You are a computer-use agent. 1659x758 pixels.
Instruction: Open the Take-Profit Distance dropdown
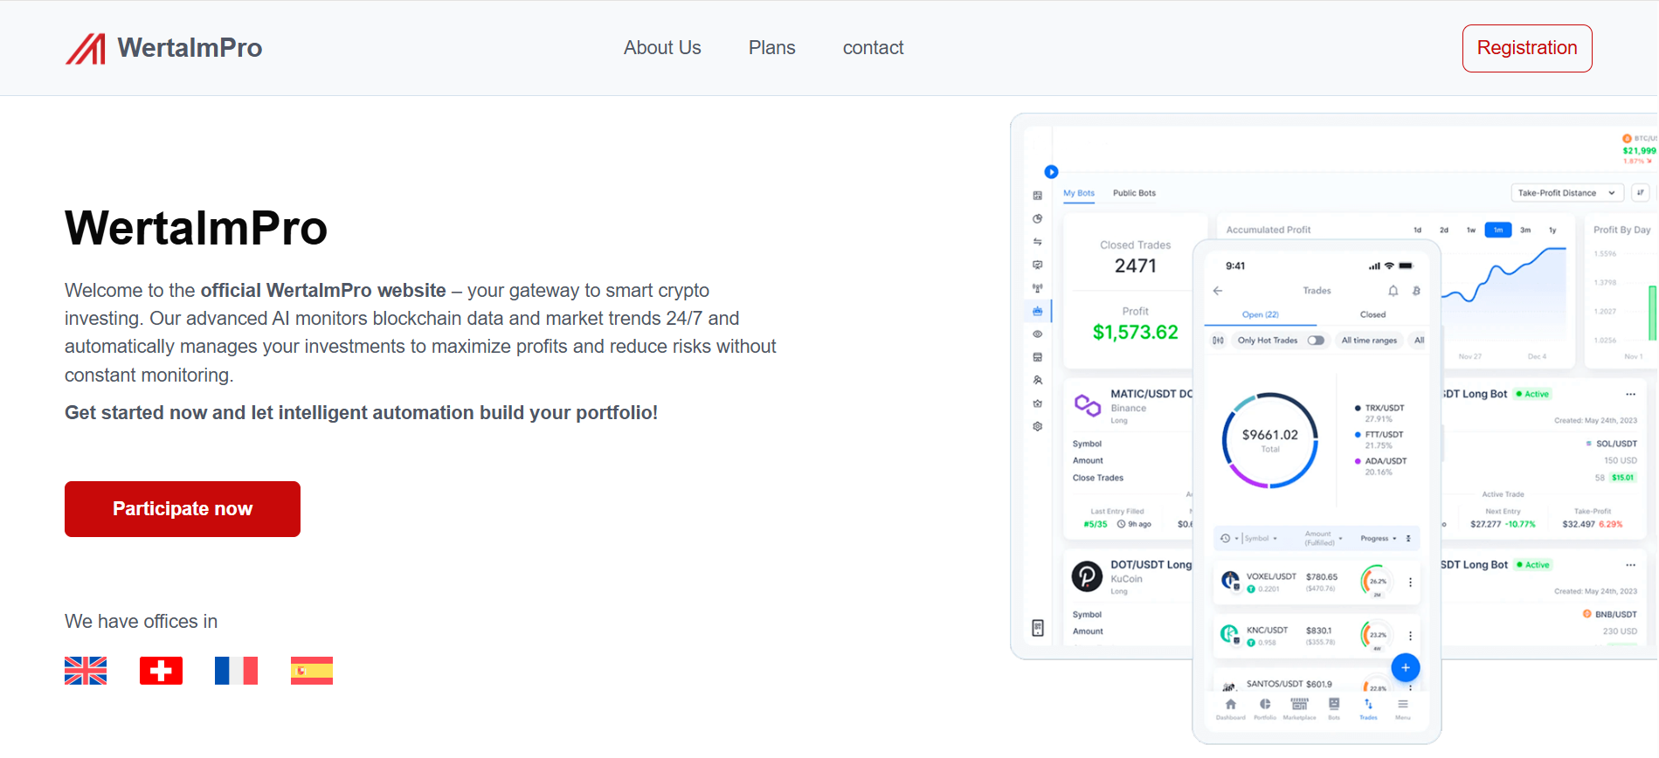tap(1566, 193)
